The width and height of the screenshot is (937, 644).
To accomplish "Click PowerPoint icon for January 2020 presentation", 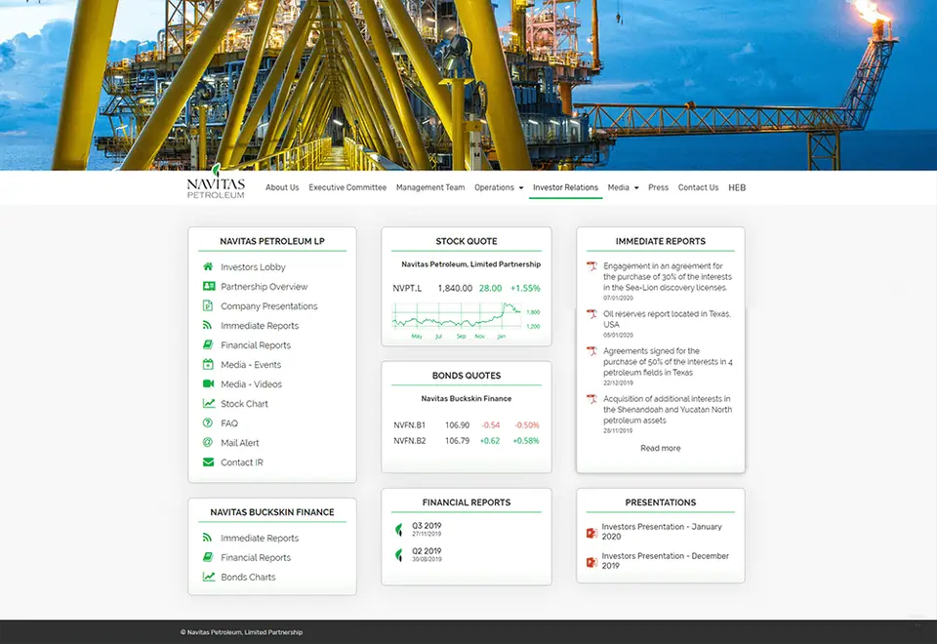I will coord(591,533).
